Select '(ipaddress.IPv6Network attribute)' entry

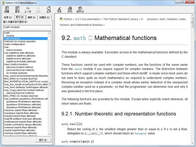point(24,107)
